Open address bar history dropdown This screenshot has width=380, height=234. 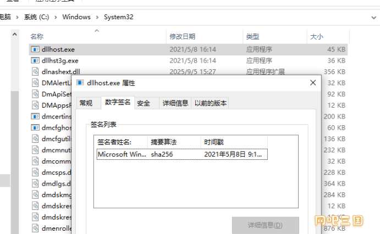coord(374,18)
